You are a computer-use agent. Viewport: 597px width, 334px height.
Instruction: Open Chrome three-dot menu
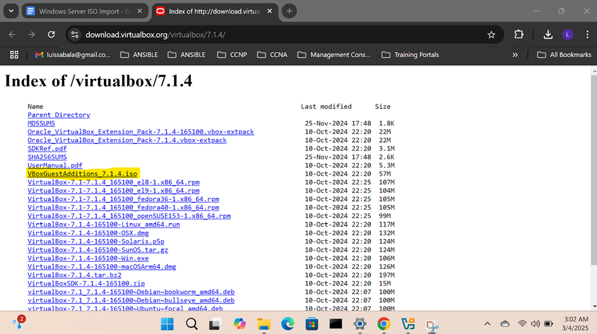point(587,35)
